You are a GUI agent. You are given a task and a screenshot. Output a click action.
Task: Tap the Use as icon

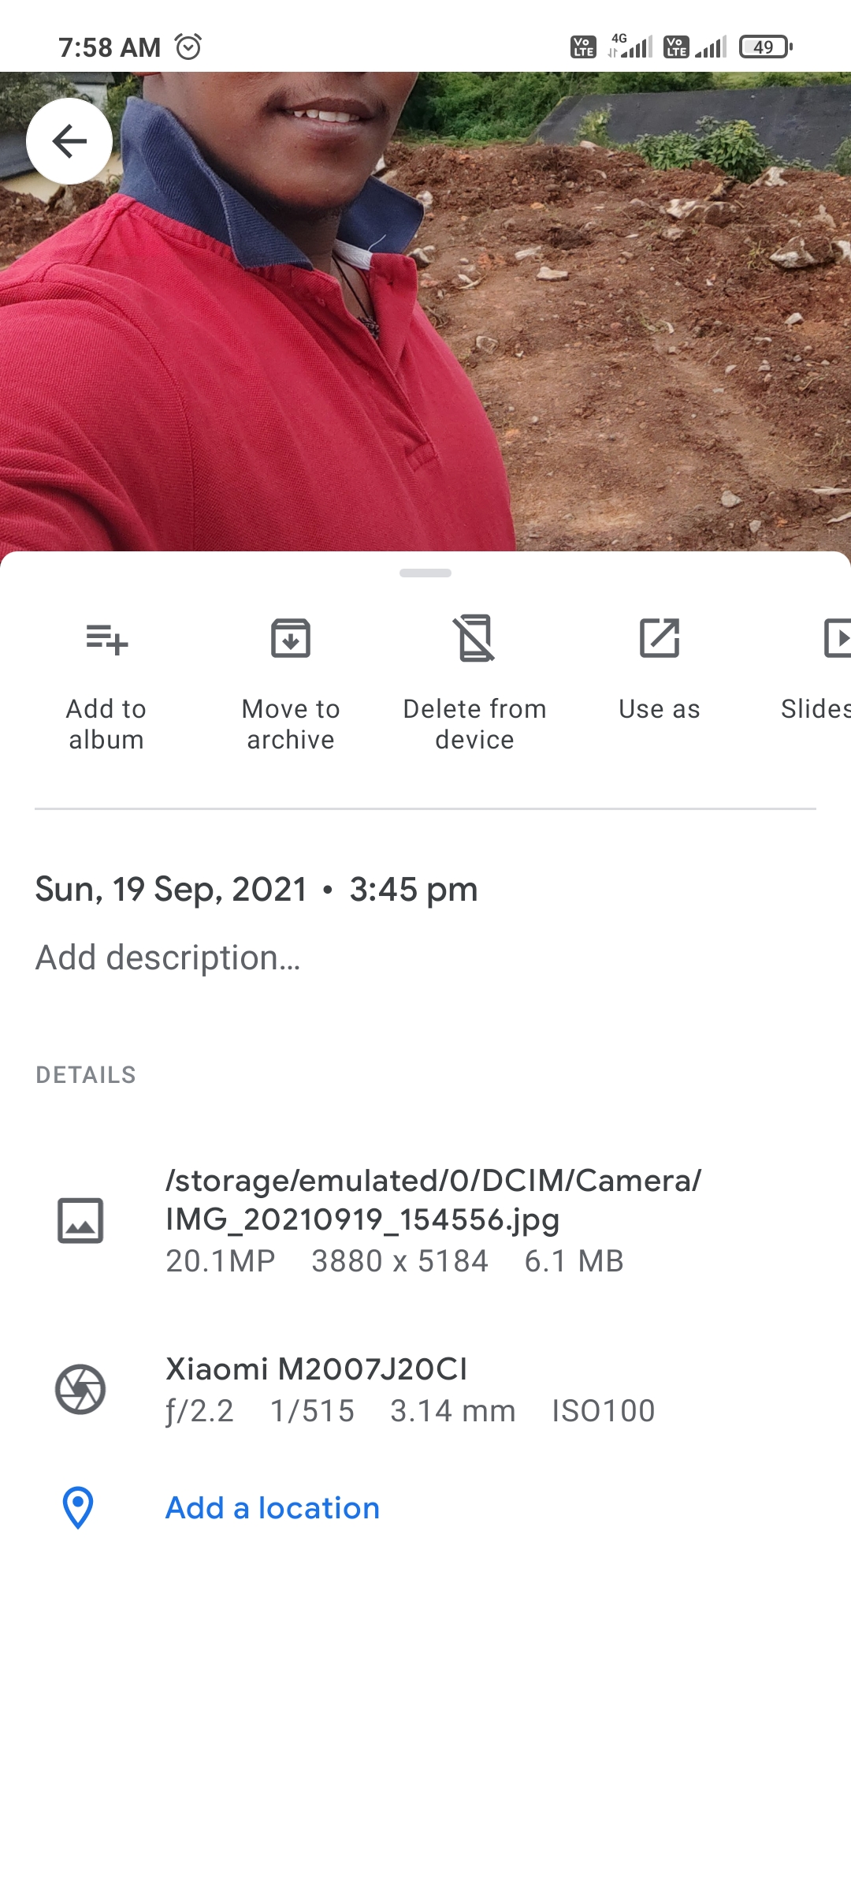pos(660,638)
